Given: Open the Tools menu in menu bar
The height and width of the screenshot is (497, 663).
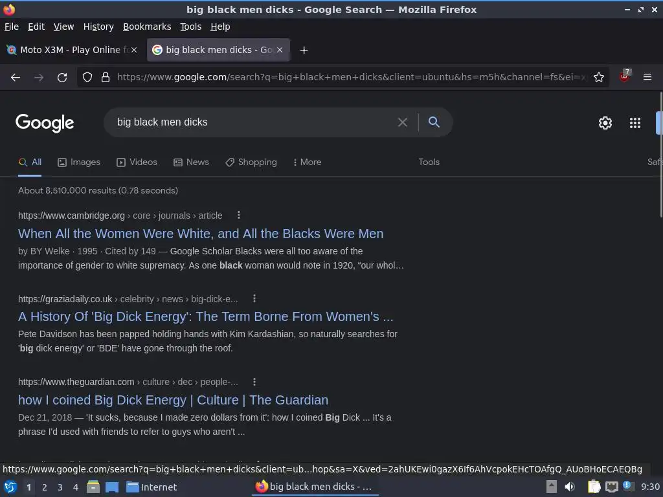Looking at the screenshot, I should 191,27.
